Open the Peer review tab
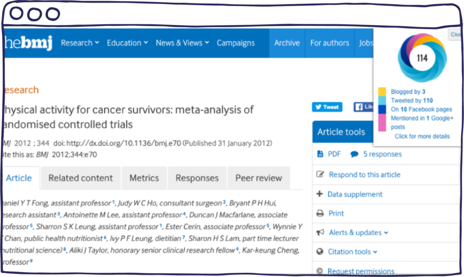464x277 pixels. tap(258, 178)
